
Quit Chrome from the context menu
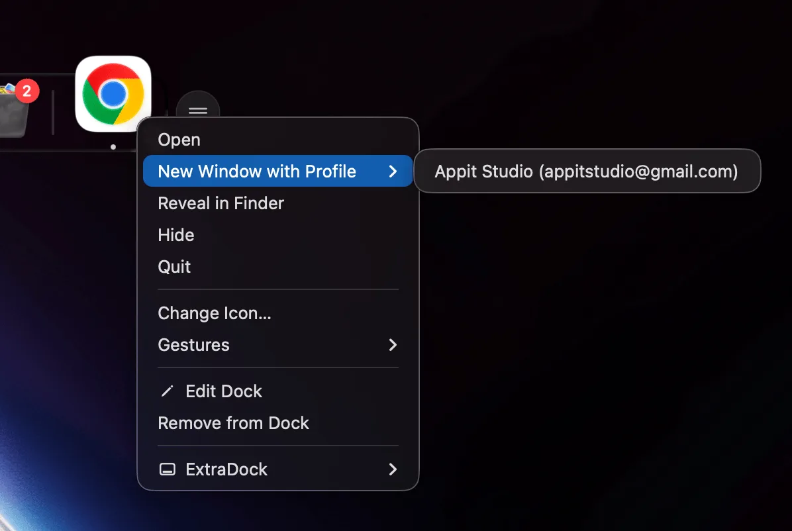point(278,267)
